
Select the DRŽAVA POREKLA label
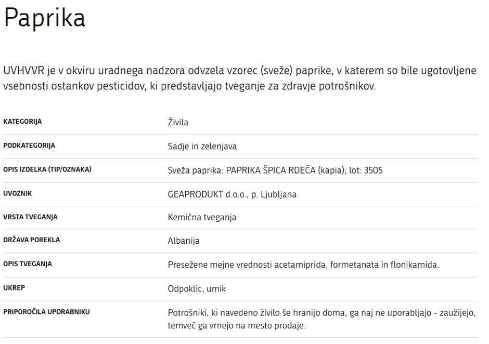point(31,240)
